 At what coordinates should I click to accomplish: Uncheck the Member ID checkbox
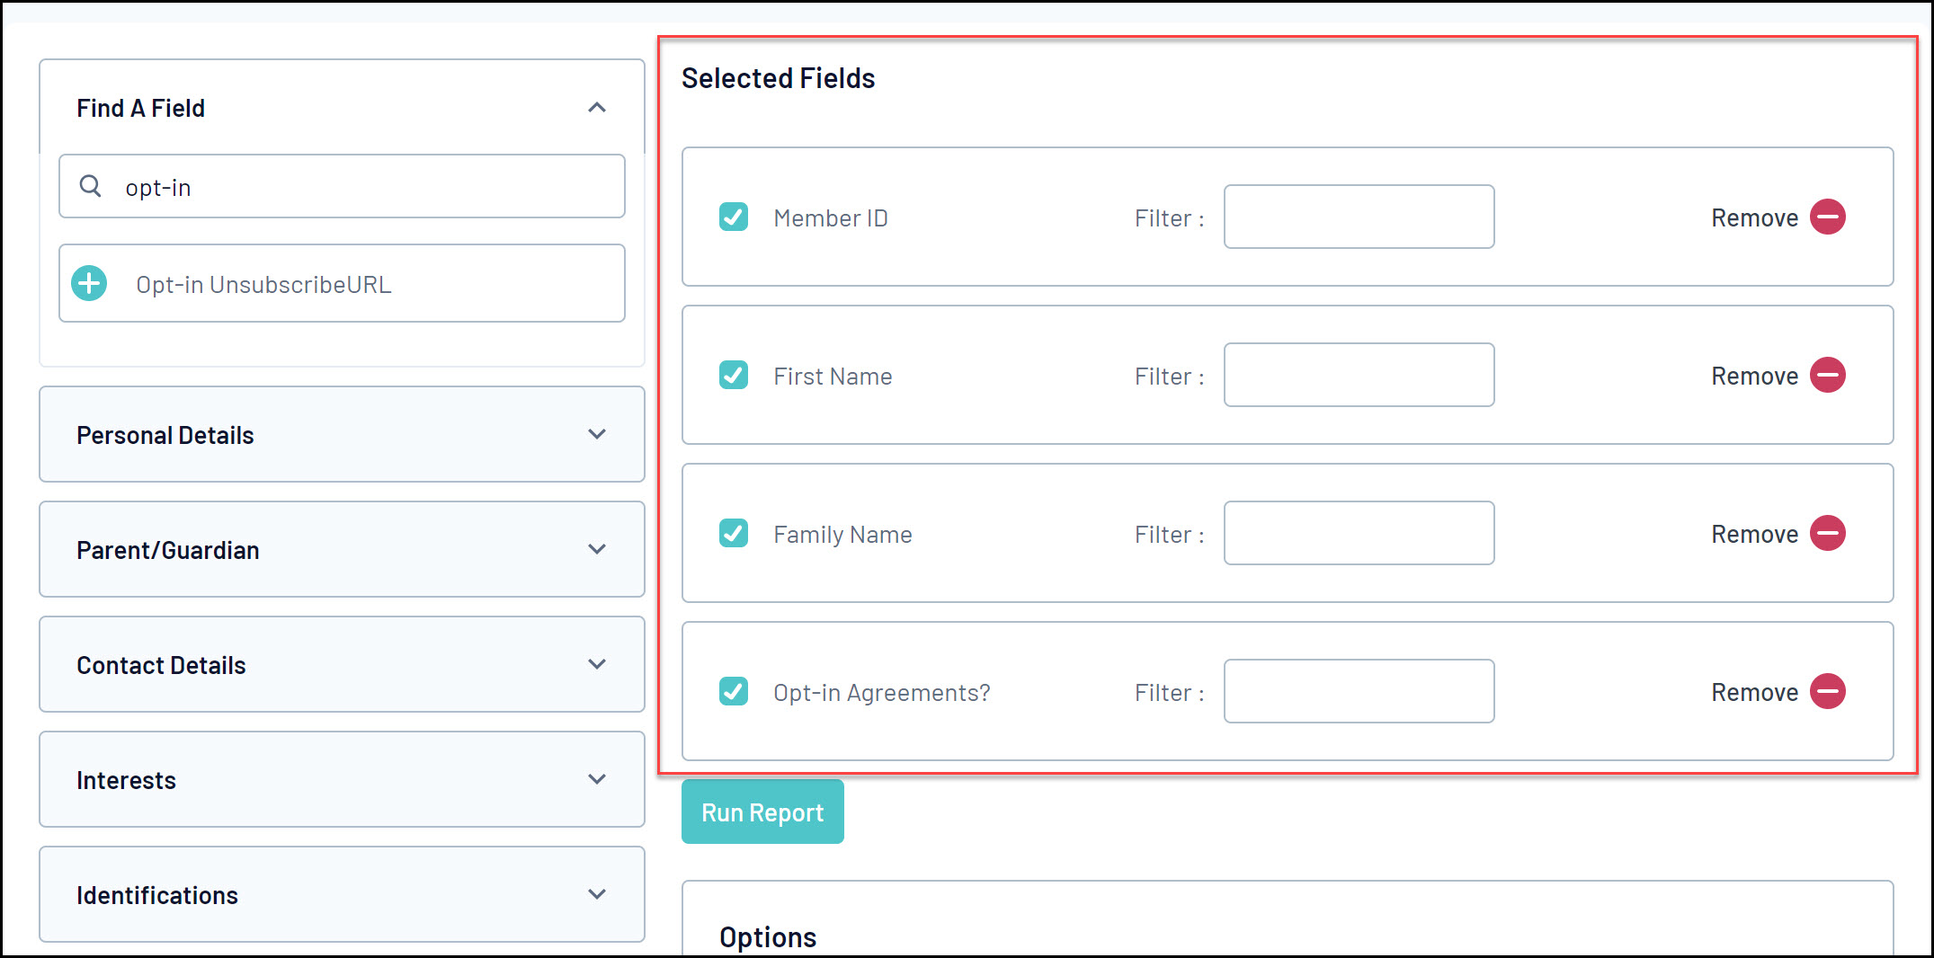[x=734, y=217]
